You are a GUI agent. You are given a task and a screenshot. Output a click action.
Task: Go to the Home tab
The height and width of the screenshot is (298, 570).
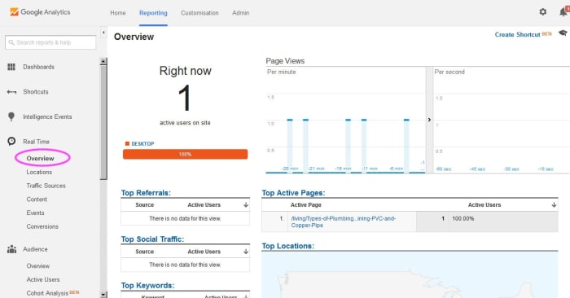pos(118,13)
